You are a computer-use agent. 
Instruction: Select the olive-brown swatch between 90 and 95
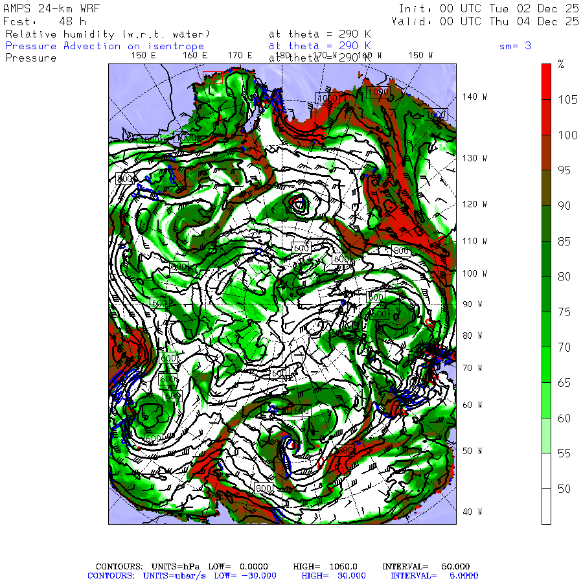click(546, 188)
